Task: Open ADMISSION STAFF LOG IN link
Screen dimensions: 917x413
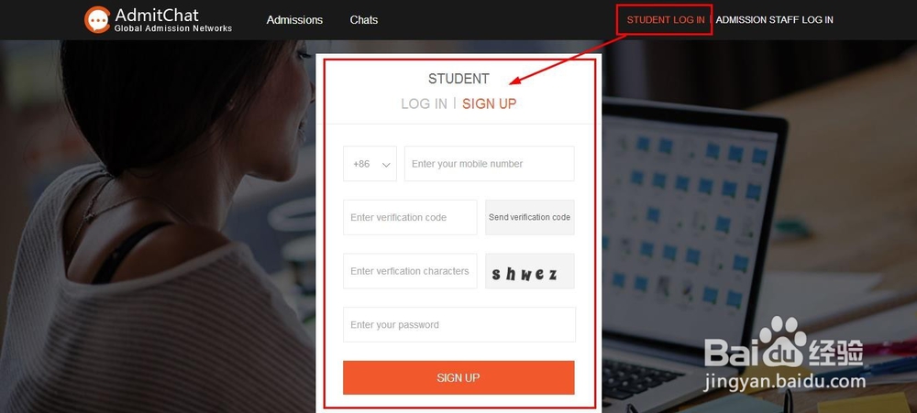Action: coord(774,20)
